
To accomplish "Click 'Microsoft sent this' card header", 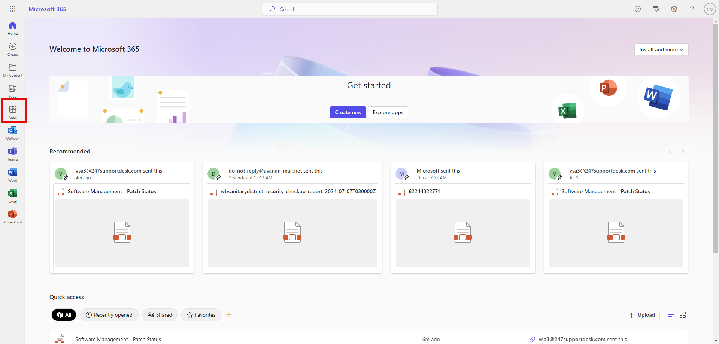I will point(439,171).
